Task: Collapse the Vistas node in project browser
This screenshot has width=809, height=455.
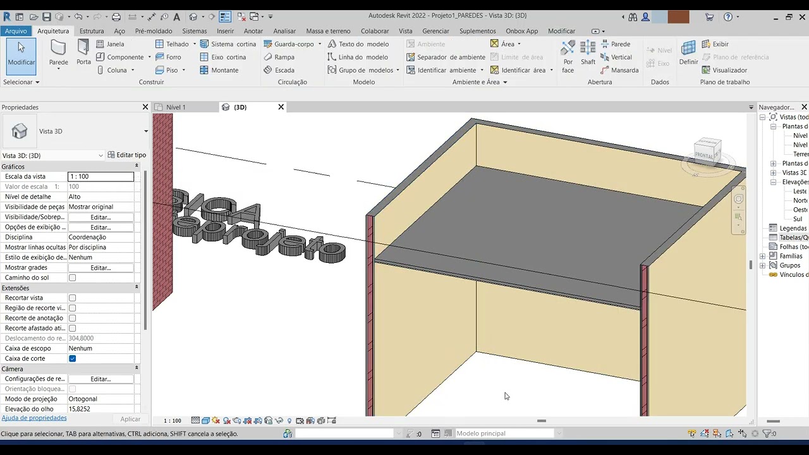Action: click(763, 117)
